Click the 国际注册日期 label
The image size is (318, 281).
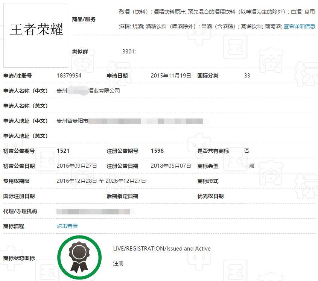19,196
